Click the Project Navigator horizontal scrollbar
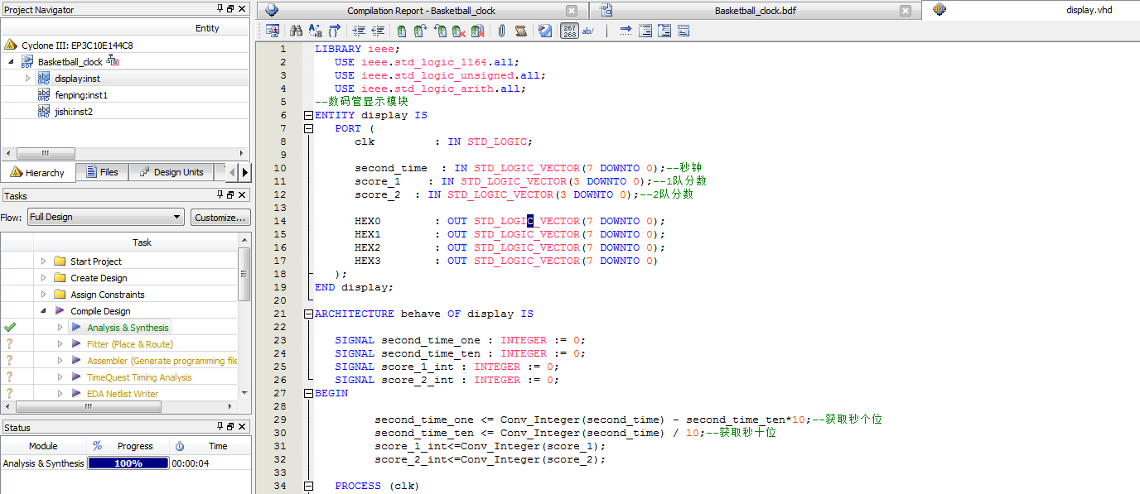The height and width of the screenshot is (494, 1140). point(46,153)
